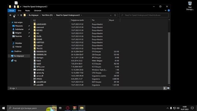Select the NIS folder icon
Screen dimensions: 197x111
(x=35, y=33)
